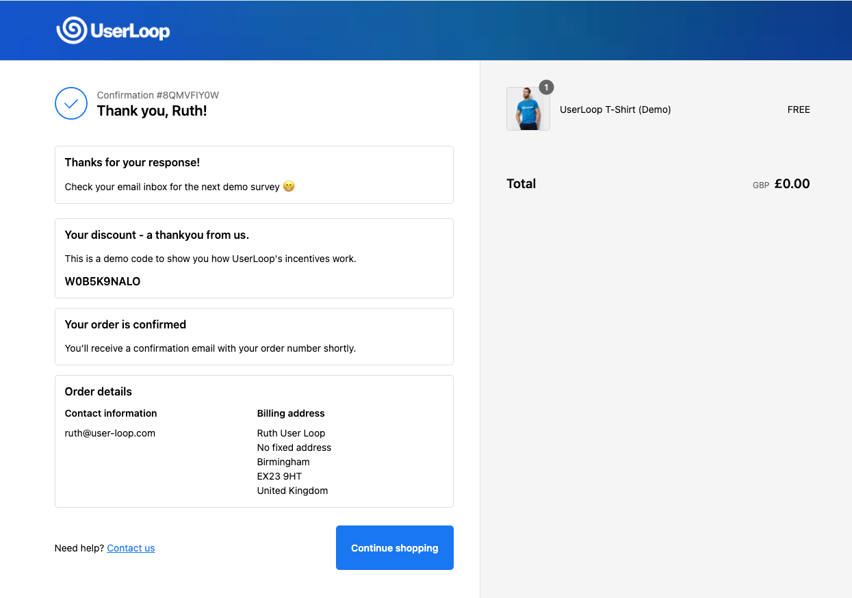
Task: Click the blue confirmation checkmark circle icon
Action: point(71,103)
